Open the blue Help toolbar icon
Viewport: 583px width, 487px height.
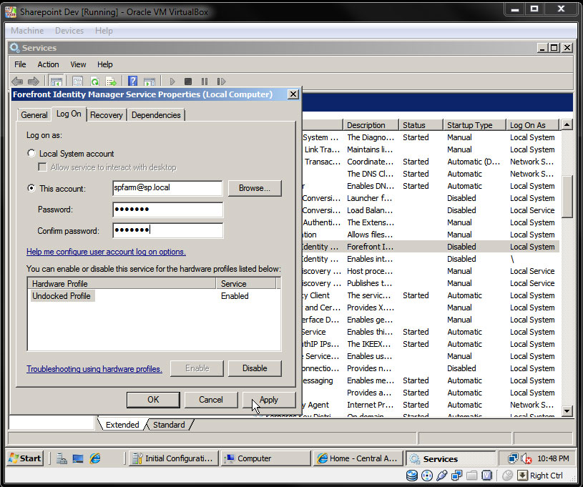pyautogui.click(x=133, y=81)
